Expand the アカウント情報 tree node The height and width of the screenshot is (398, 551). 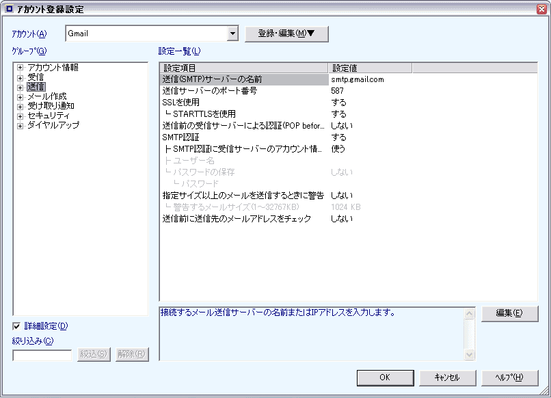(20, 68)
